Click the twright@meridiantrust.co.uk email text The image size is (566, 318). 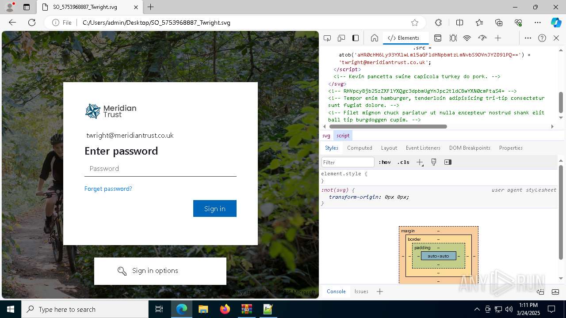click(x=130, y=136)
